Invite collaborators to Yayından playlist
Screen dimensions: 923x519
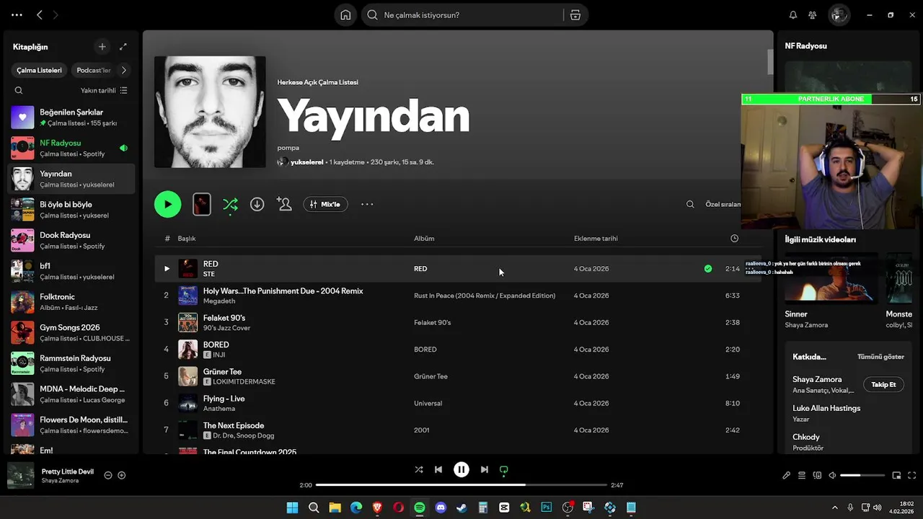[x=285, y=204]
